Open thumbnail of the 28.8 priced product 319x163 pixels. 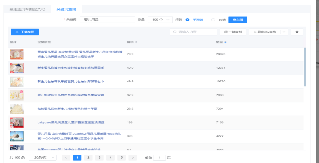coord(16,109)
